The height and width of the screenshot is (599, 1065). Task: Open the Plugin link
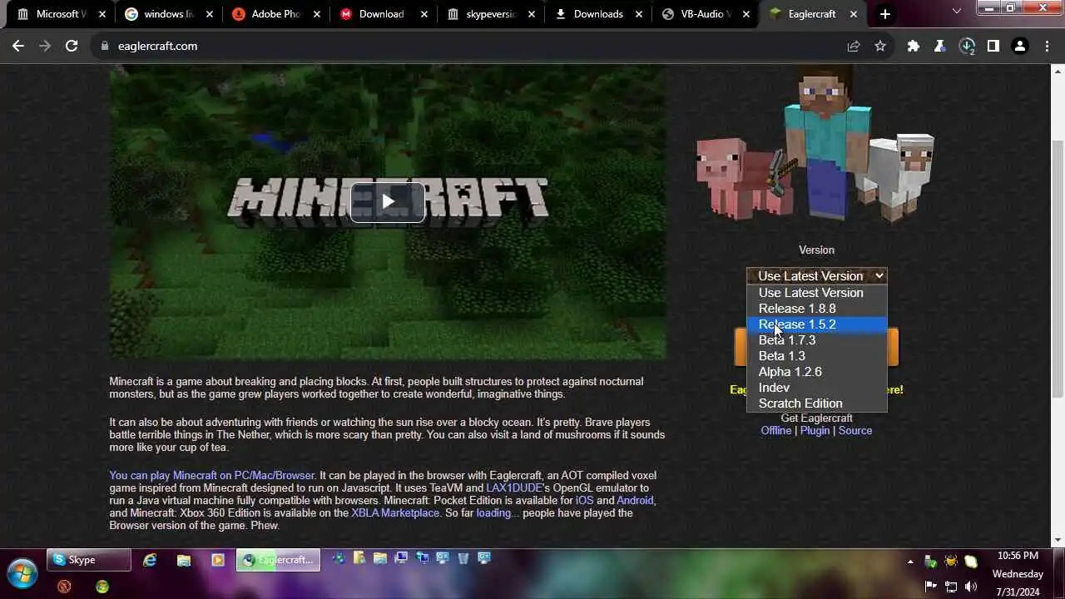(x=815, y=430)
